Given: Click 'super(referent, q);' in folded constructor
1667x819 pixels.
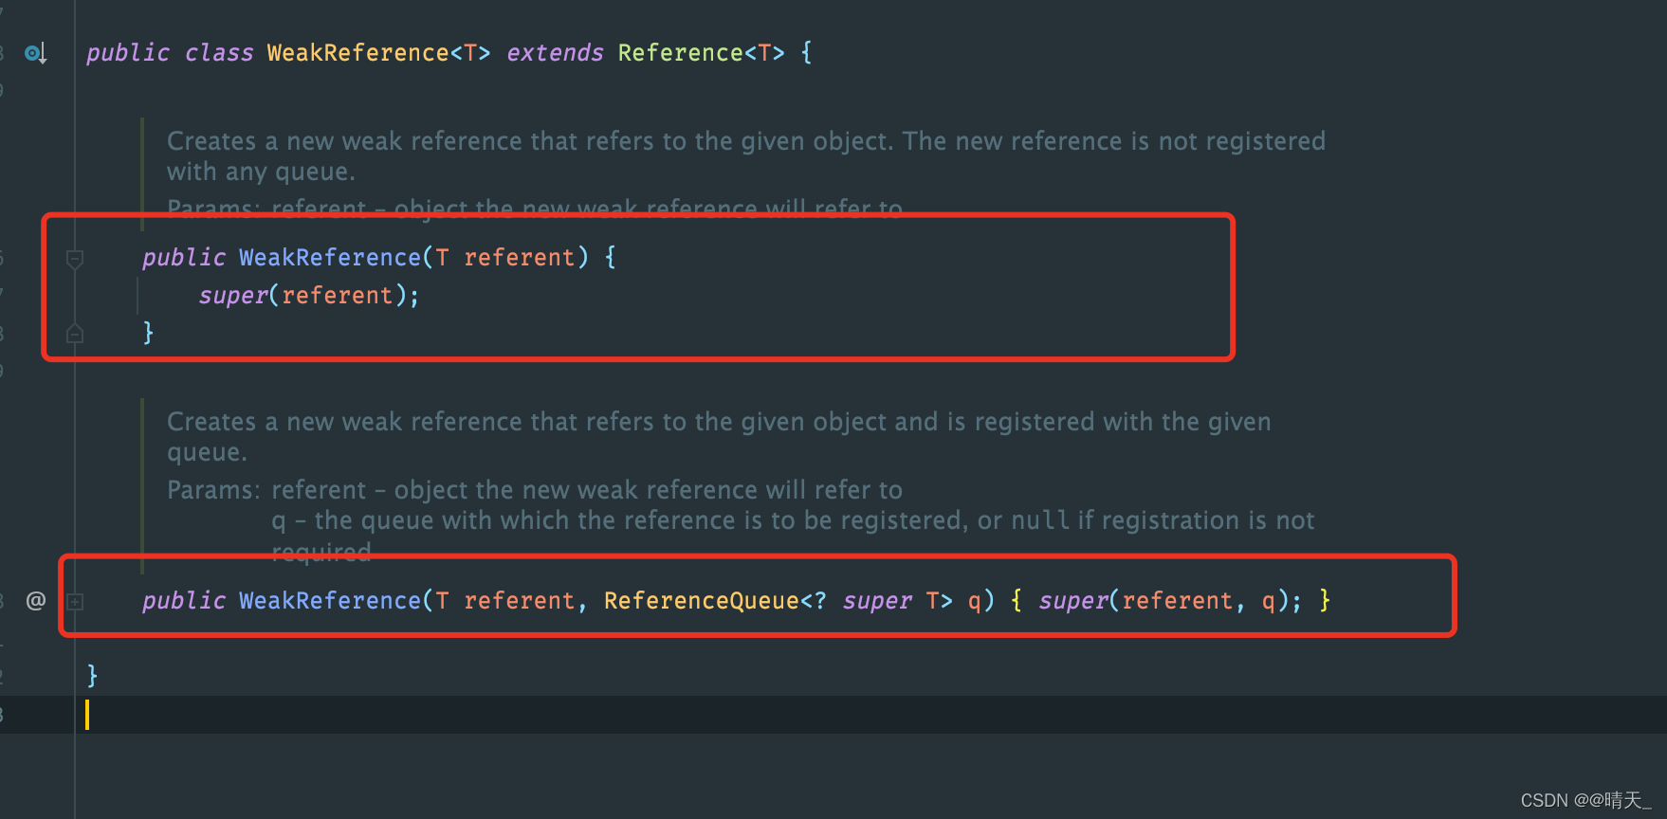Looking at the screenshot, I should pos(1170,601).
